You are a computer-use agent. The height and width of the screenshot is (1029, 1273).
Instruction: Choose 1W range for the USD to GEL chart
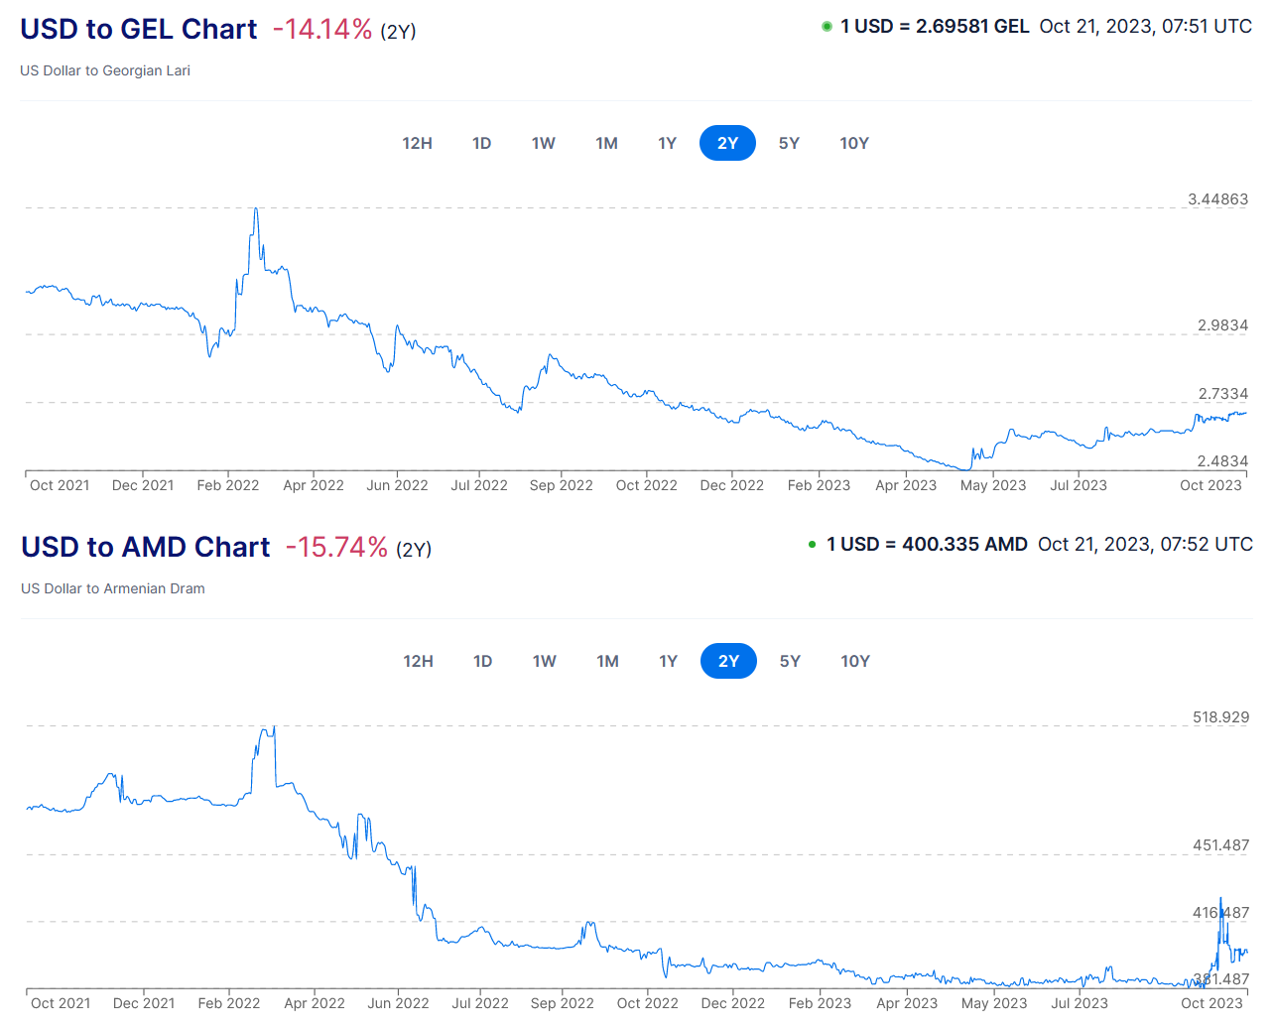pos(543,143)
